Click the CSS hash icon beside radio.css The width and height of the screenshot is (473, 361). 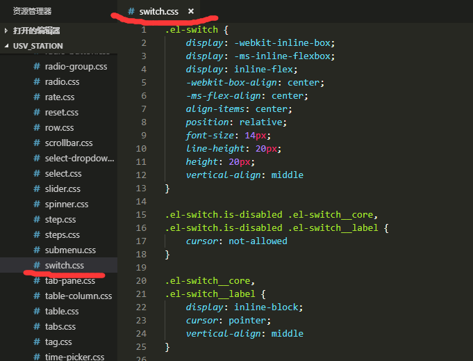(37, 81)
